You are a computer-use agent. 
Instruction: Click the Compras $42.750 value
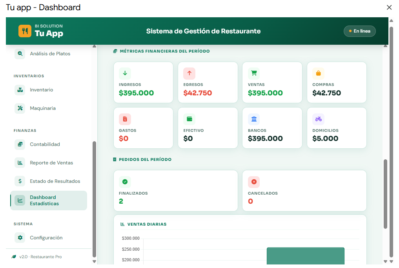pyautogui.click(x=326, y=93)
